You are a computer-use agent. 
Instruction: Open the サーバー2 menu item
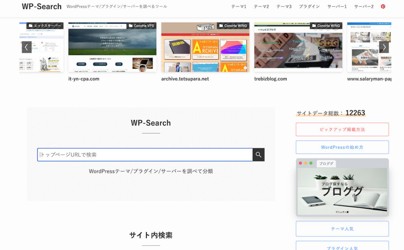[363, 6]
